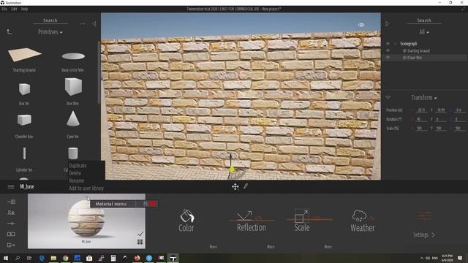This screenshot has height=263, width=468.
Task: Choose Add to user library
Action: click(x=86, y=188)
